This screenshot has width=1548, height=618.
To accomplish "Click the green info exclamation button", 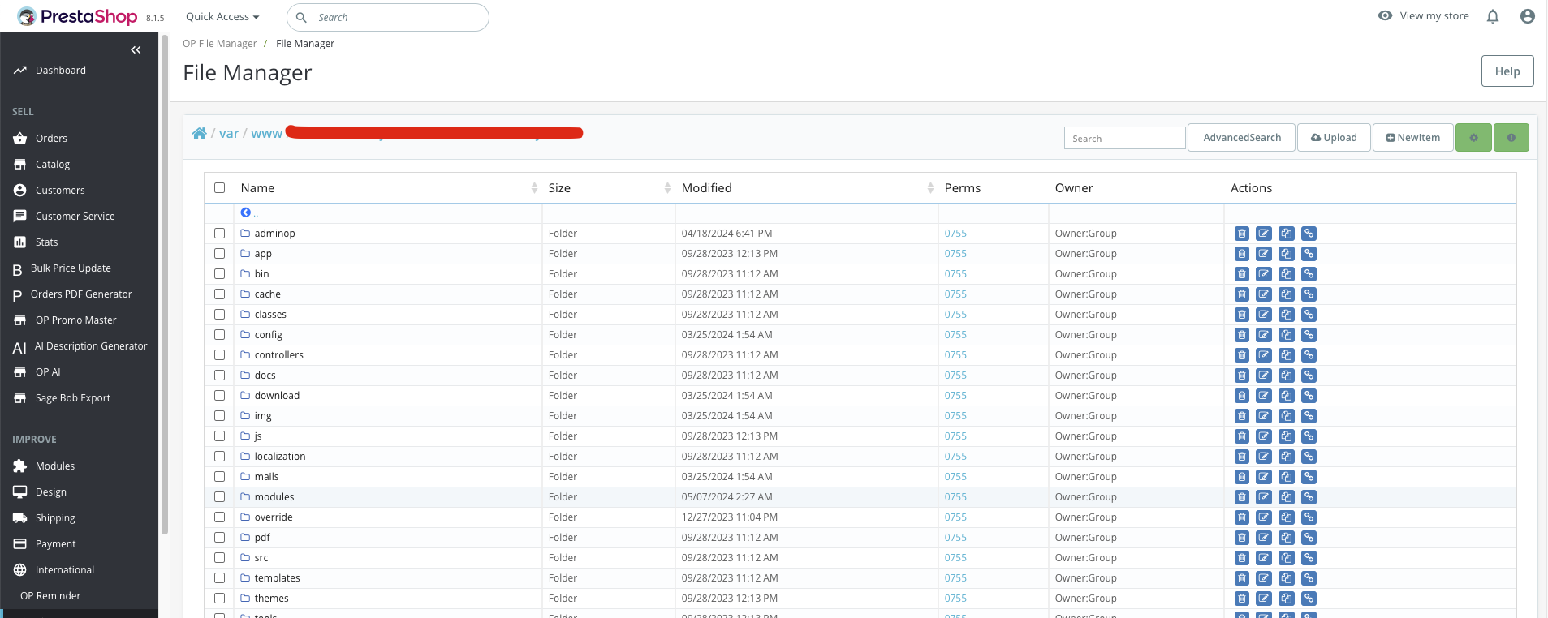I will [x=1511, y=138].
